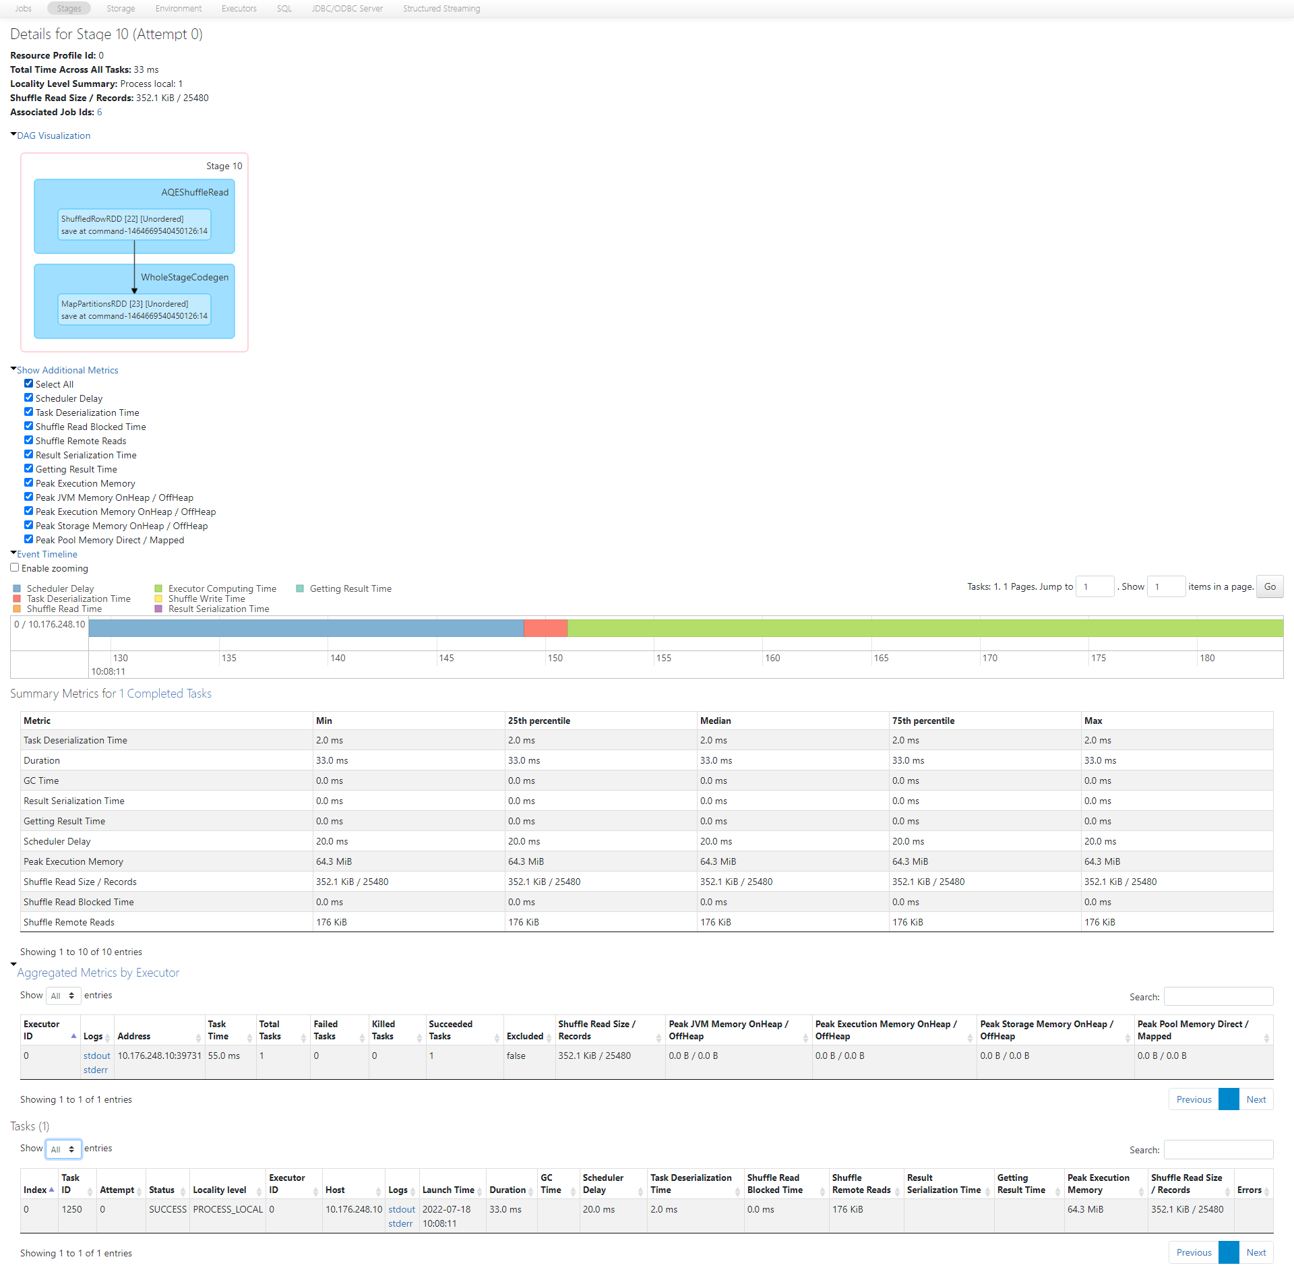Click the Go pagination button

point(1269,586)
